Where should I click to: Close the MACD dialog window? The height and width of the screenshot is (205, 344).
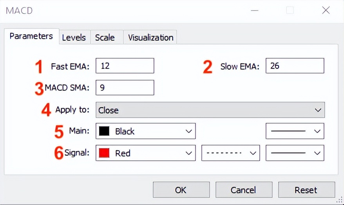[x=326, y=11]
